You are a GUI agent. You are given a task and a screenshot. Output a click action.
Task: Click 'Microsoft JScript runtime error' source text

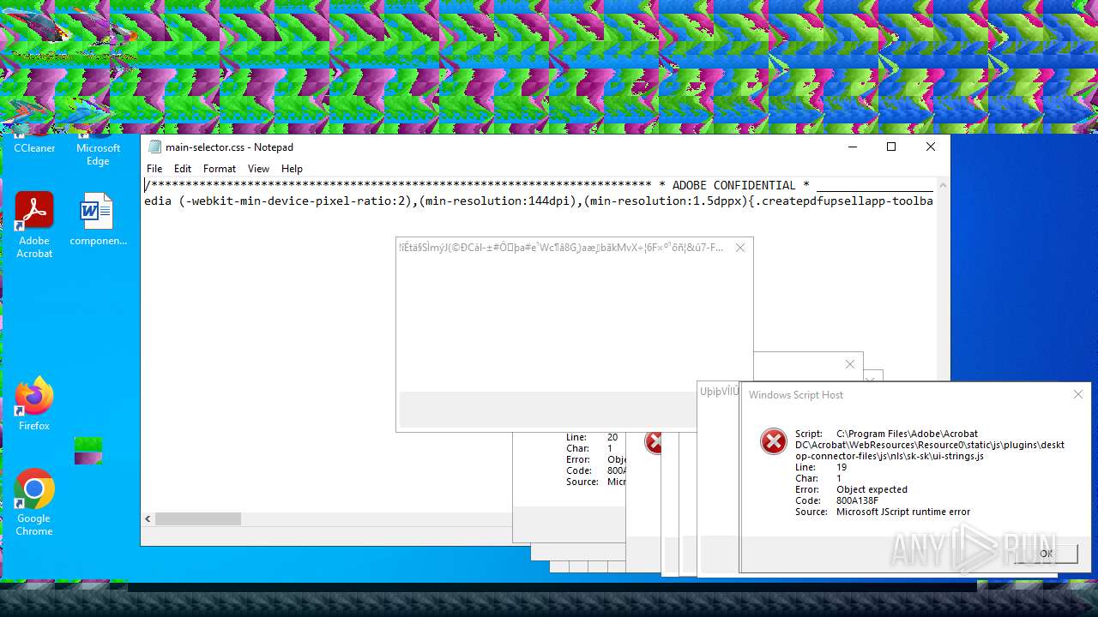pyautogui.click(x=903, y=512)
